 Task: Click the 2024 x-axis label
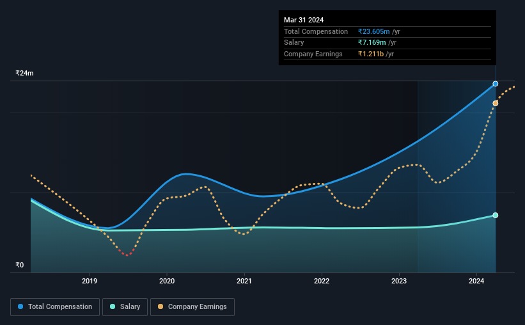(x=476, y=281)
